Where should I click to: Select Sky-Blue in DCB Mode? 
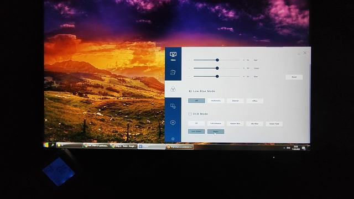tap(254, 124)
